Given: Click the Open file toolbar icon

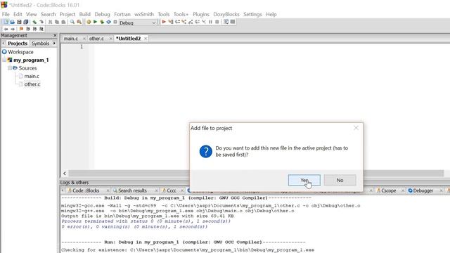Looking at the screenshot, I should pyautogui.click(x=13, y=22).
